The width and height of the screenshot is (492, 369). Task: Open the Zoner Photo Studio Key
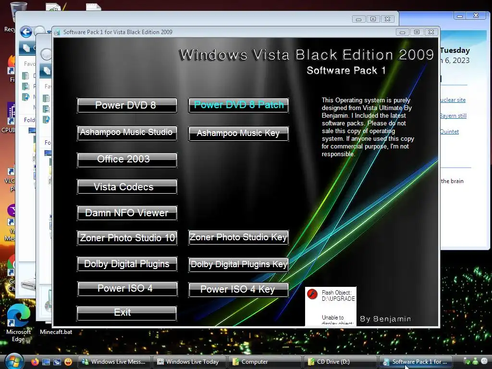pos(238,237)
